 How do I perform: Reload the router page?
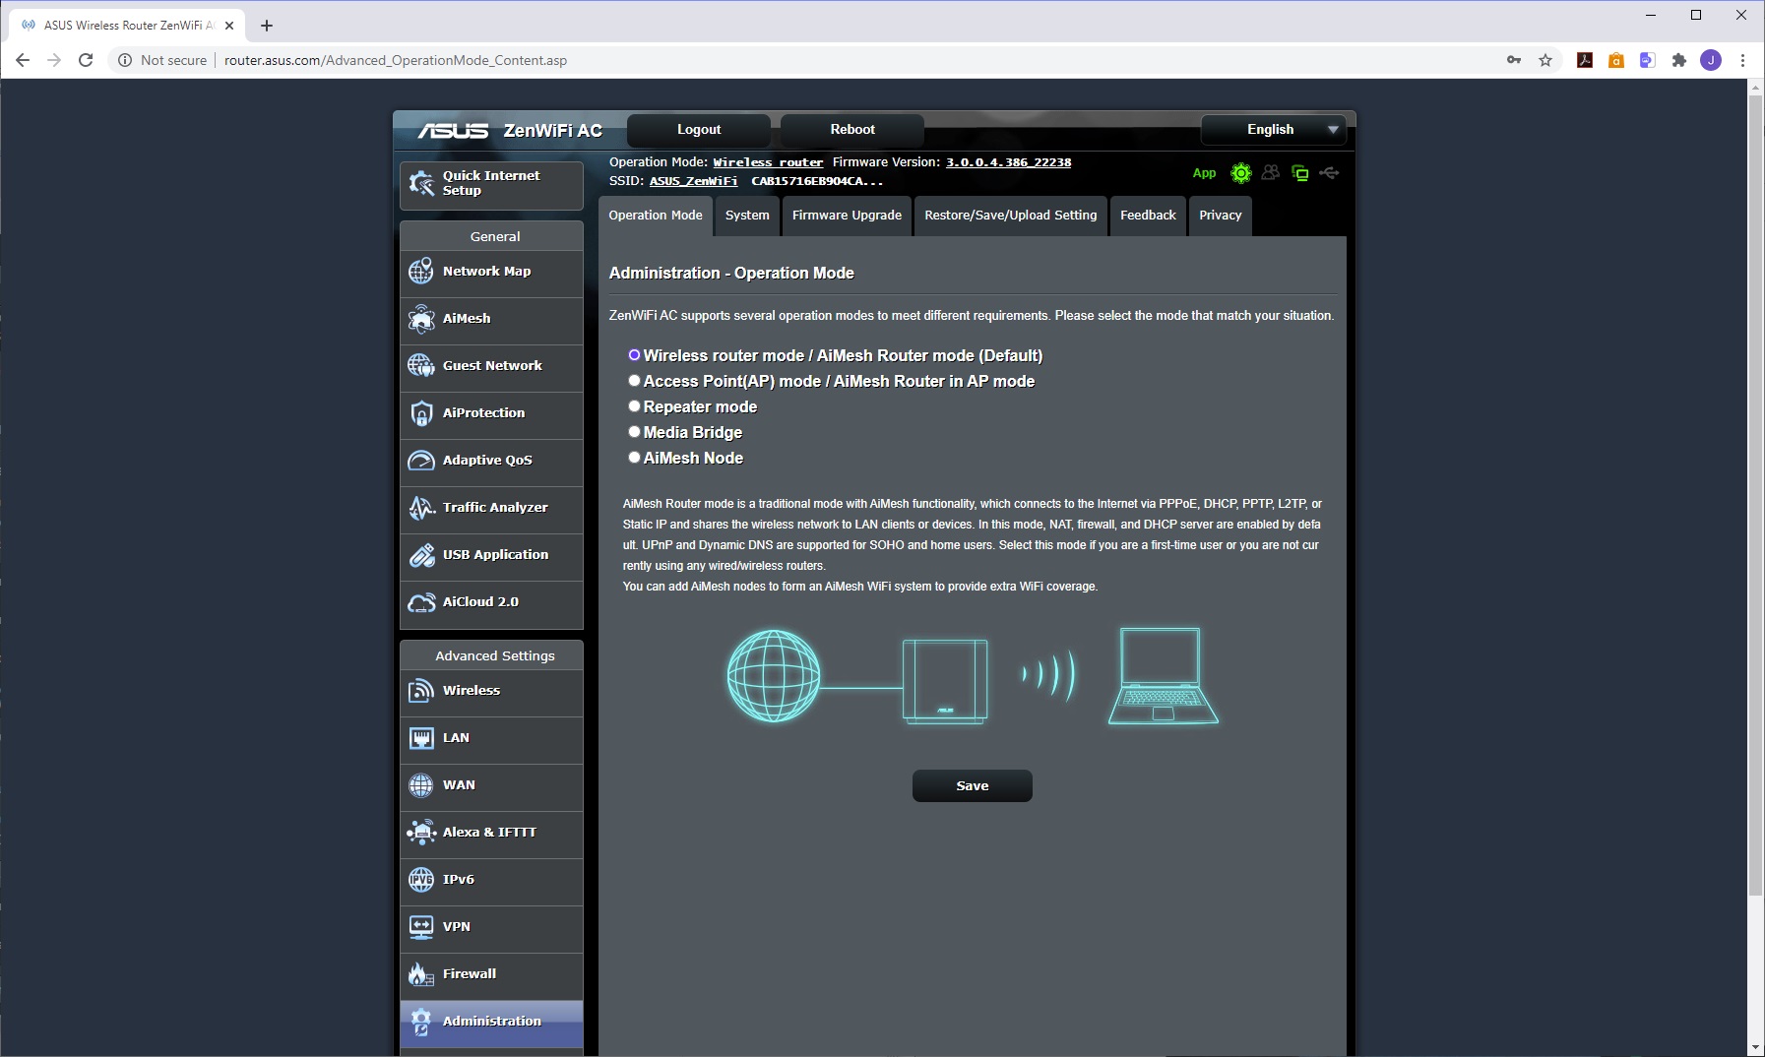click(x=86, y=60)
